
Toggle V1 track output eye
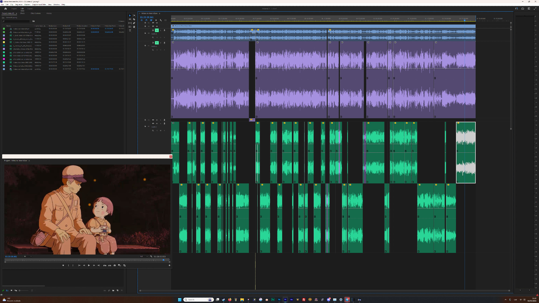pyautogui.click(x=157, y=26)
